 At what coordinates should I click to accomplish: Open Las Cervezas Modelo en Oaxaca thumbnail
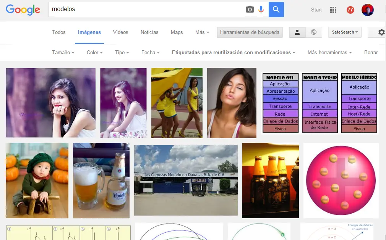pos(186,180)
